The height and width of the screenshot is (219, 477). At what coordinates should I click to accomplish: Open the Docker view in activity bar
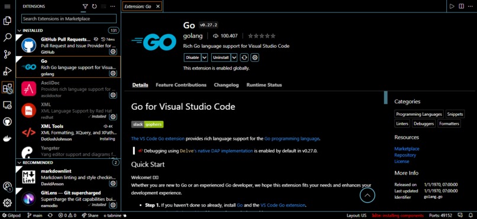[x=7, y=139]
